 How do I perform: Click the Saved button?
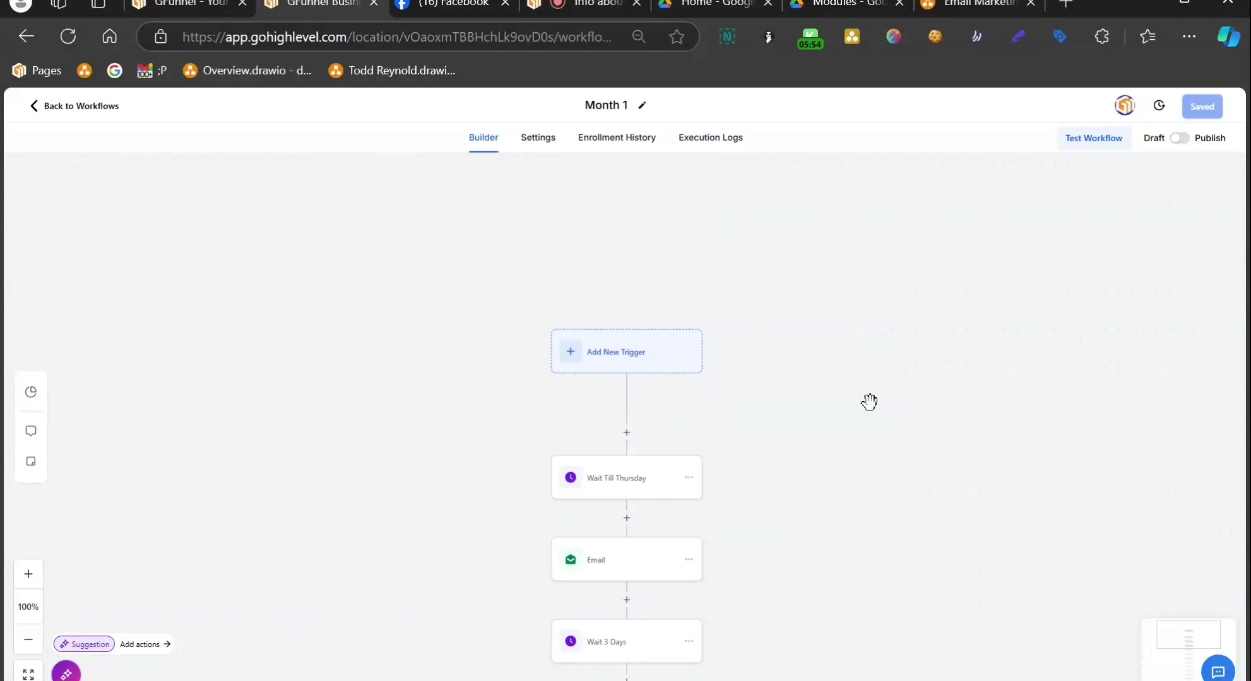tap(1202, 107)
